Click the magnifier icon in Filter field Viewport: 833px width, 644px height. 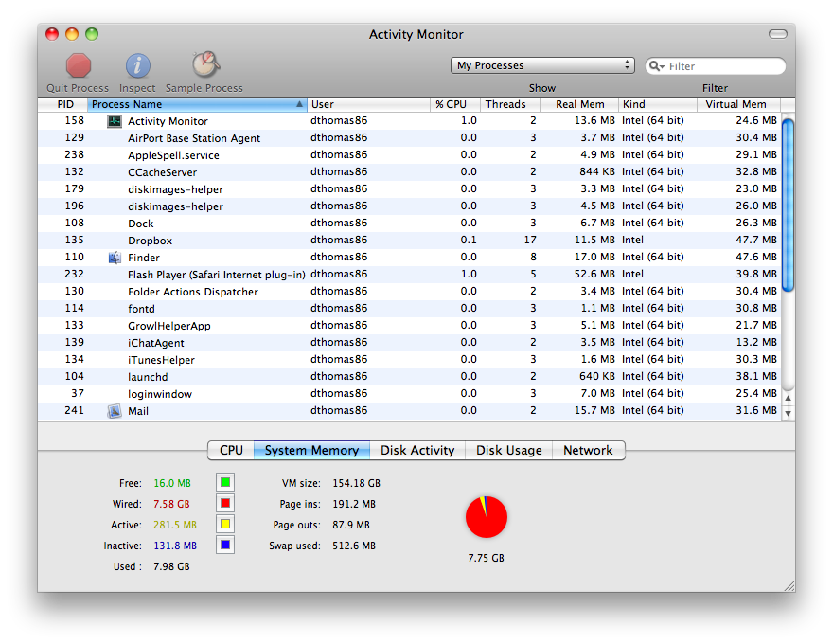[x=657, y=66]
